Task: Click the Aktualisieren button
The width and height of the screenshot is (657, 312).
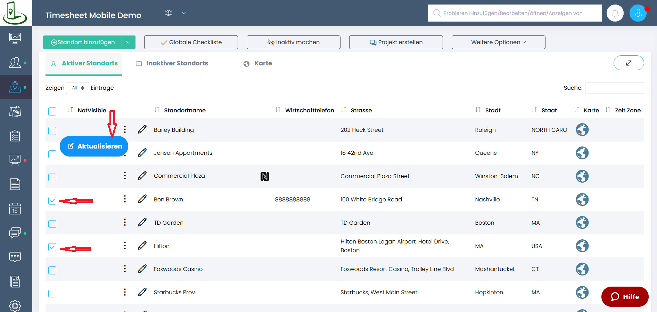Action: [94, 146]
